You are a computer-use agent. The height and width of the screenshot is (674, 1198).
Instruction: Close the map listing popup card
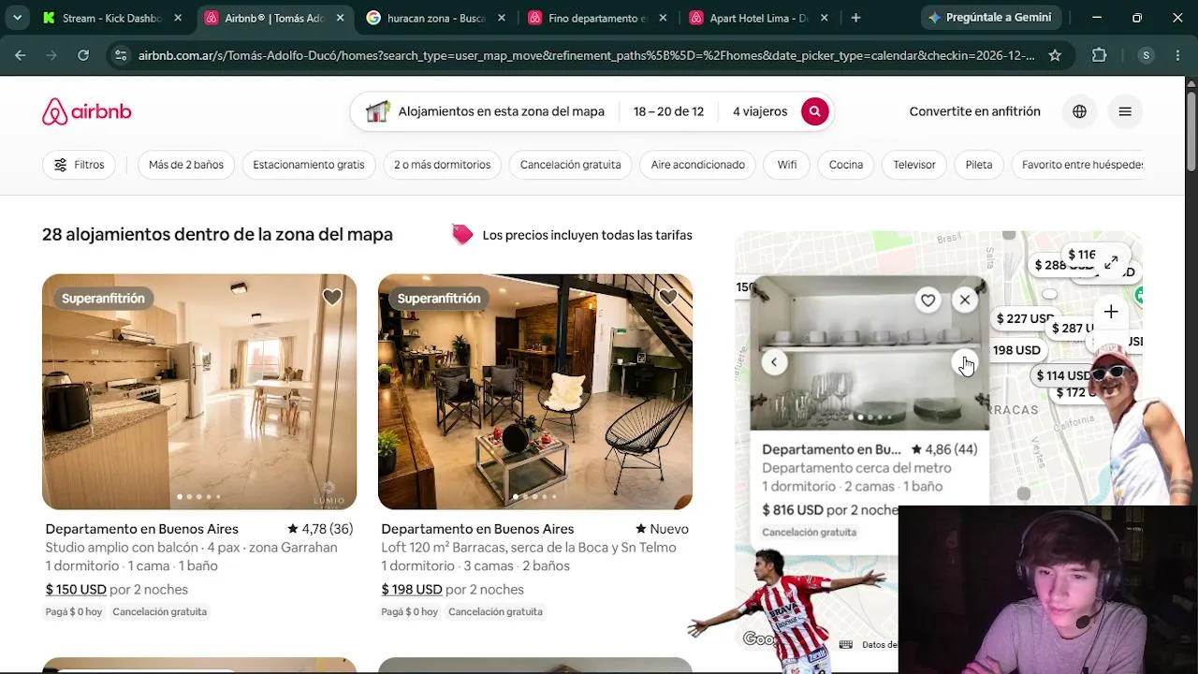pyautogui.click(x=965, y=300)
